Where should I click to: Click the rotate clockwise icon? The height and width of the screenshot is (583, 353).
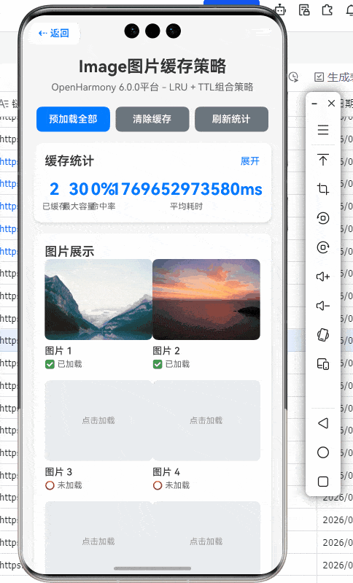click(323, 247)
